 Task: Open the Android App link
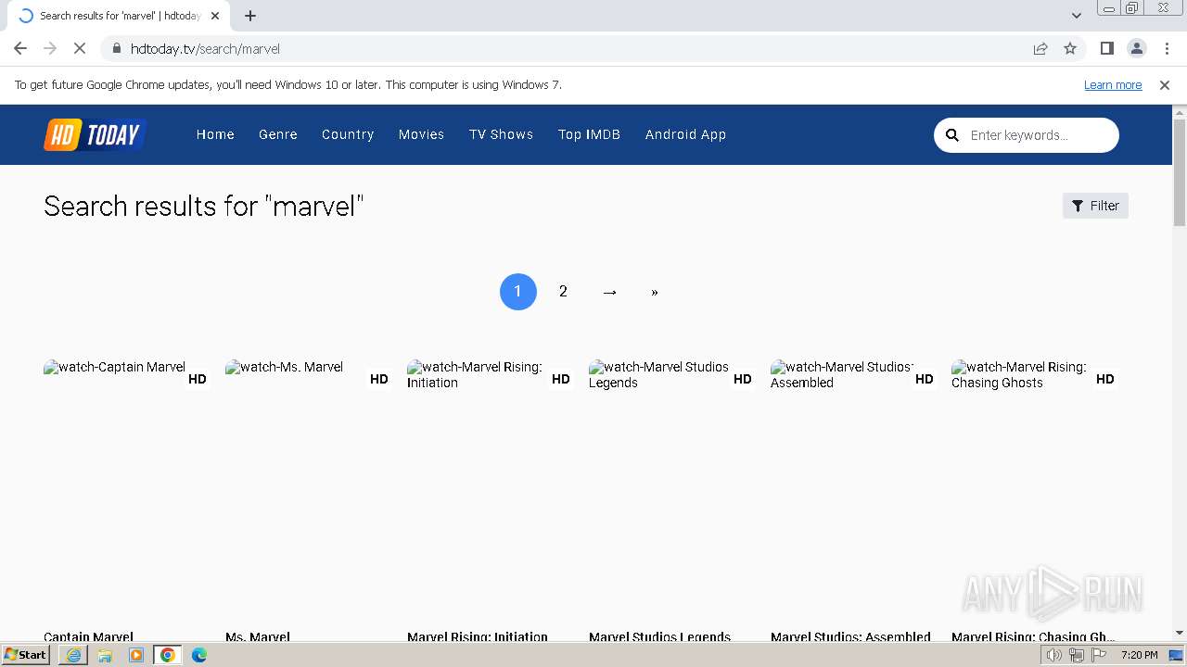point(685,134)
